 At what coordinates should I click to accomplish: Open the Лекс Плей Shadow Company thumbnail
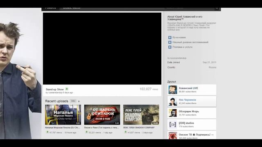[x=141, y=115]
